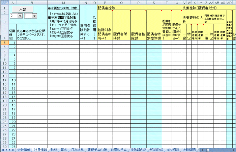236x152 pixels.
Task: Select row 5 header
Action: coord(4,43)
